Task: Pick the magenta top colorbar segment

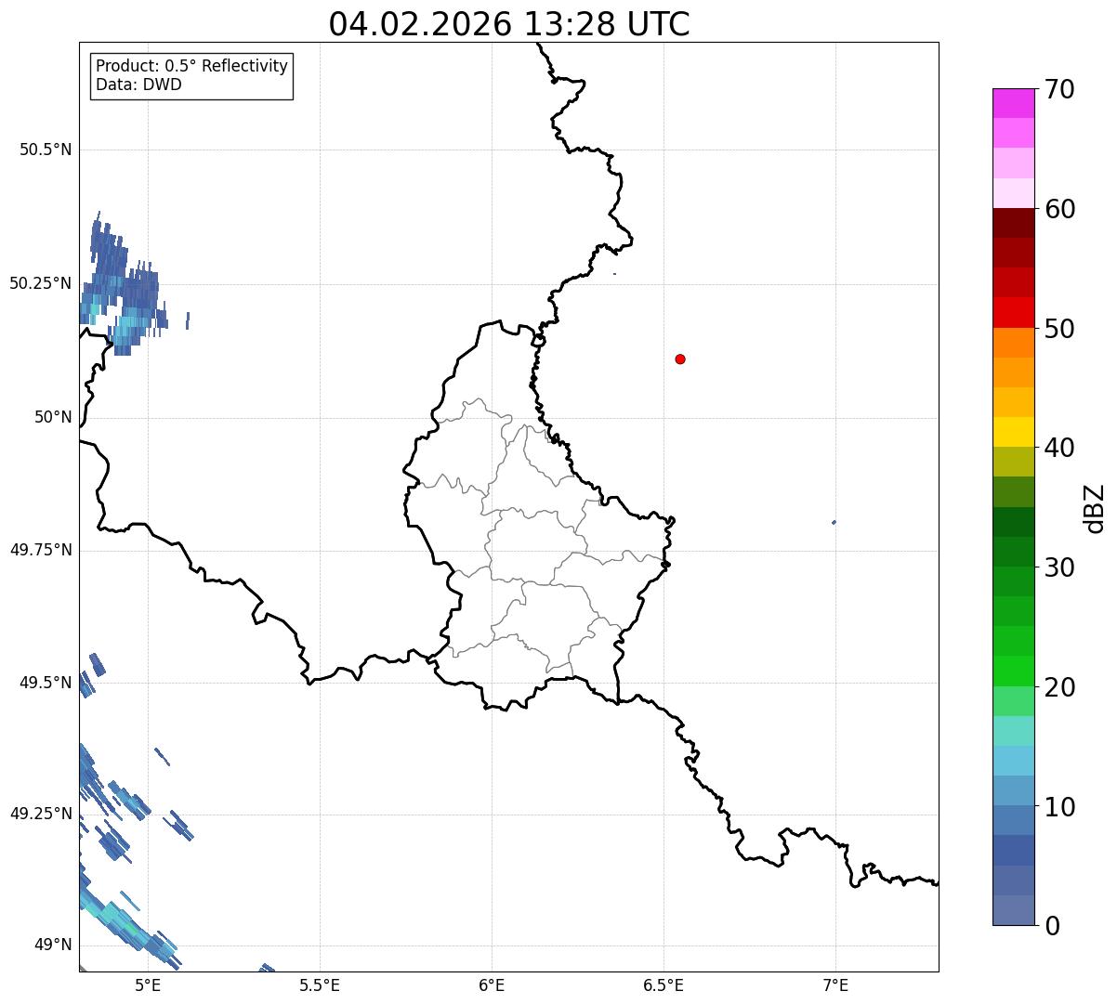Action: point(1013,103)
